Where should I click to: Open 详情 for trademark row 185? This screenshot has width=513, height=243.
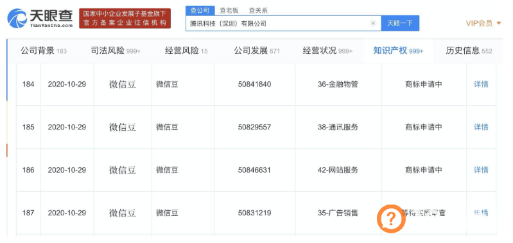[x=481, y=127]
